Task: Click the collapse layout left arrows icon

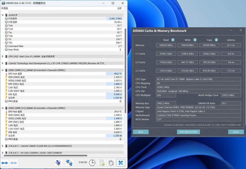Action: point(13,163)
